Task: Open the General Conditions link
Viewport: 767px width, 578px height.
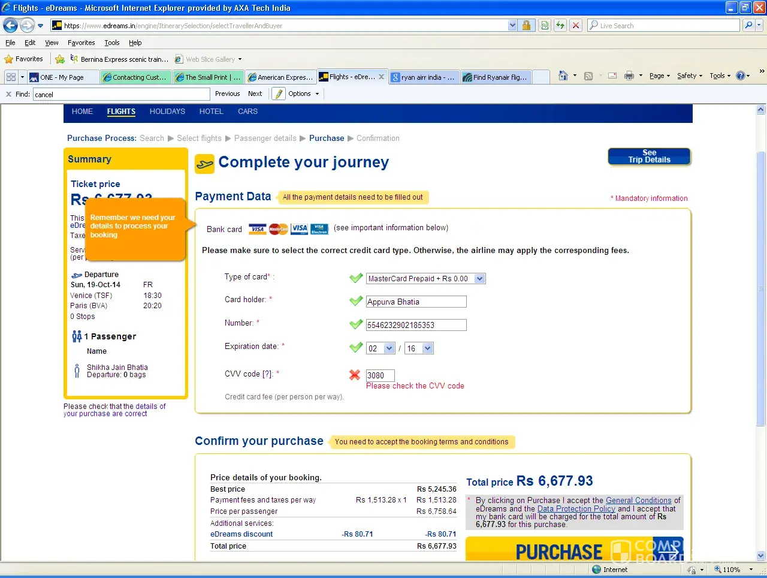Action: (638, 500)
